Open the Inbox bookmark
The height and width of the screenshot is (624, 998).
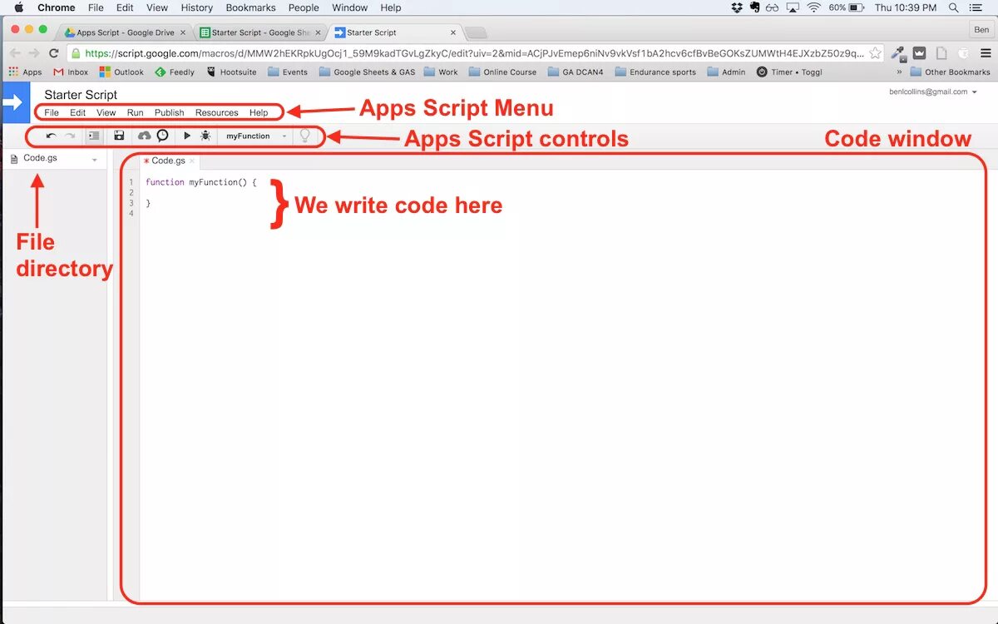tap(71, 72)
